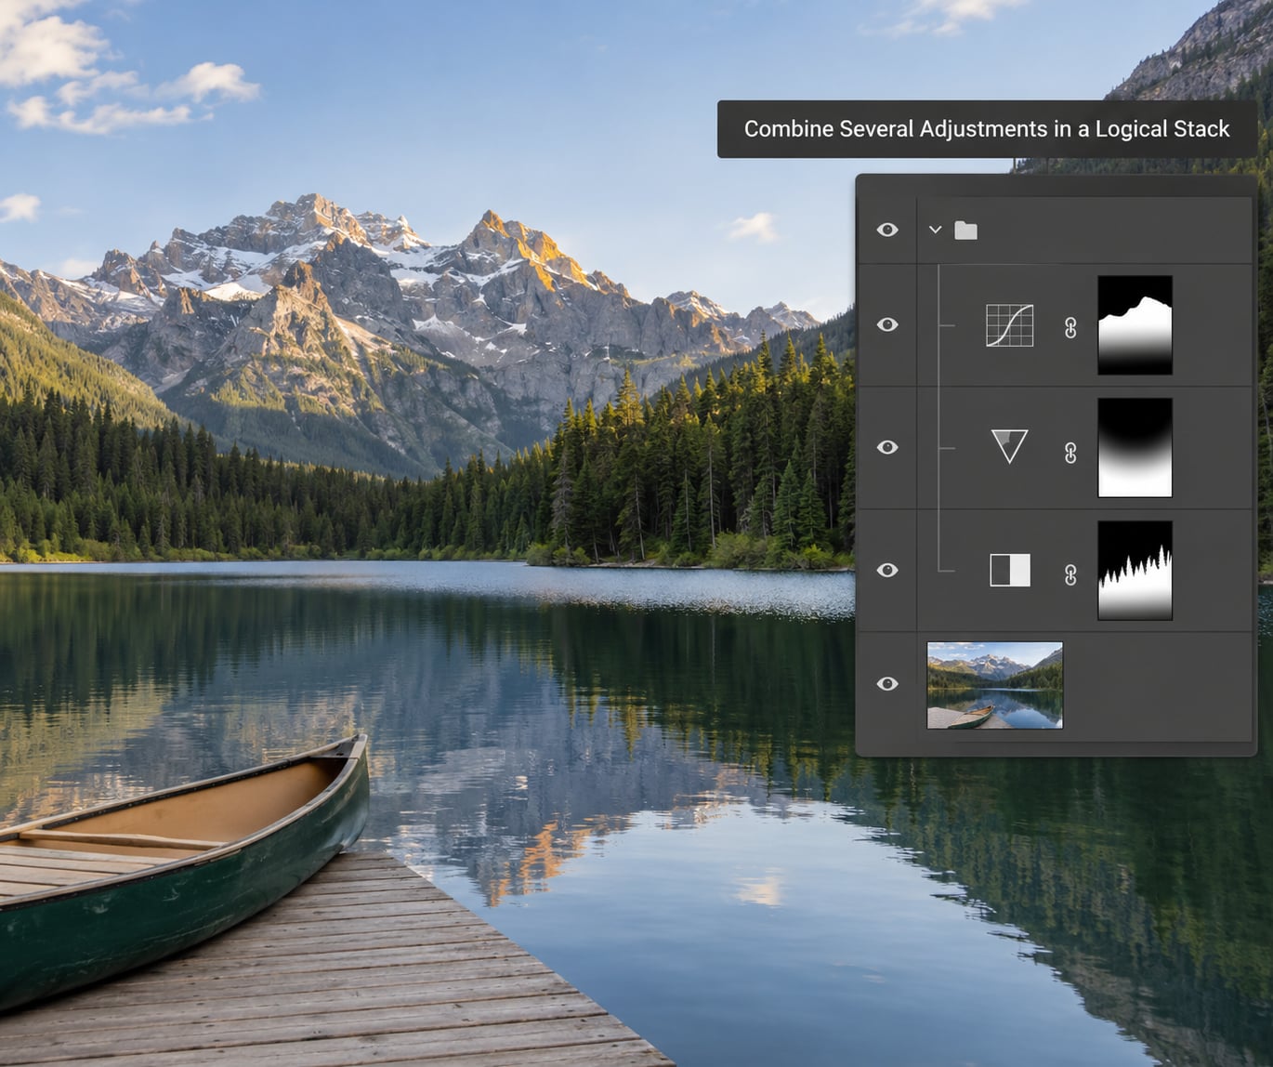1273x1067 pixels.
Task: Select the lake photo layer thumbnail
Action: (x=994, y=685)
